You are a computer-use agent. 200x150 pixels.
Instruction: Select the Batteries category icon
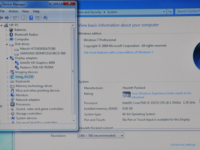pyautogui.click(x=11, y=30)
